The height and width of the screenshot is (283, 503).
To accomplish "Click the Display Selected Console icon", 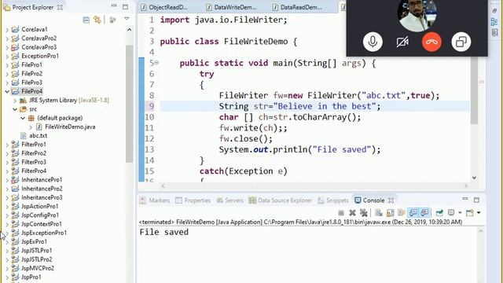I will click(451, 213).
